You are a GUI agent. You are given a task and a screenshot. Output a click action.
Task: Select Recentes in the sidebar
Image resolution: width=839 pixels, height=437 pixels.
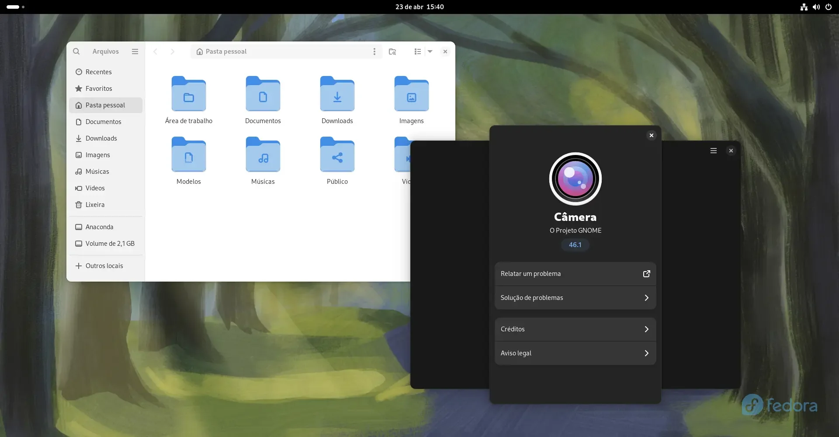pyautogui.click(x=106, y=72)
